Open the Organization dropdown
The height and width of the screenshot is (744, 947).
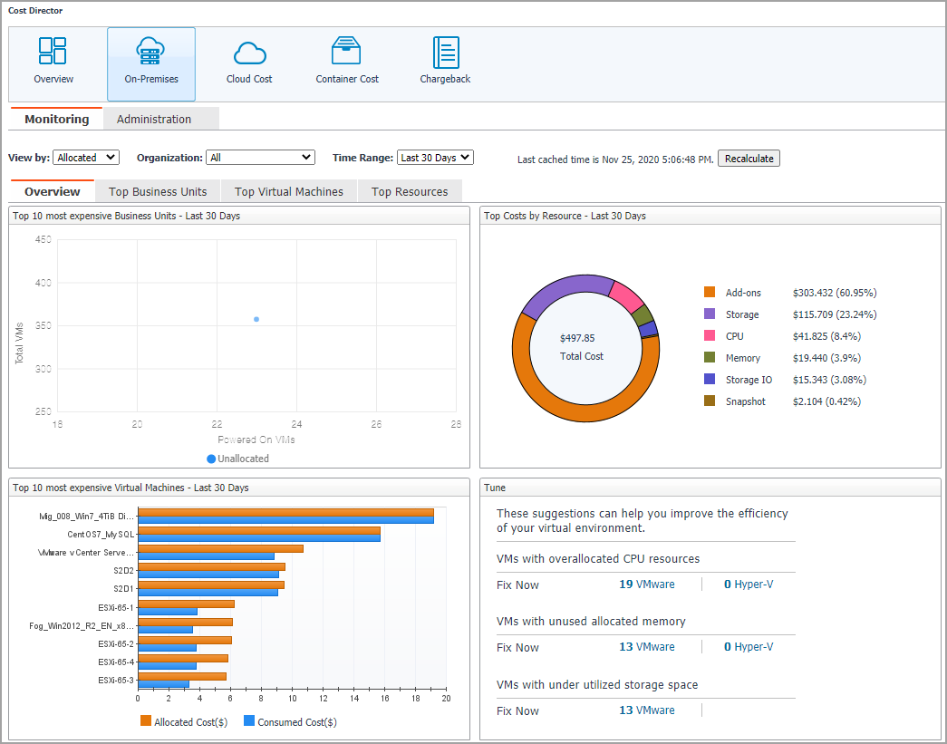(x=260, y=158)
